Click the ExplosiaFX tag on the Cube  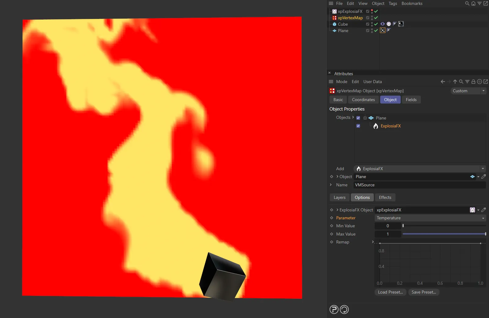point(388,24)
